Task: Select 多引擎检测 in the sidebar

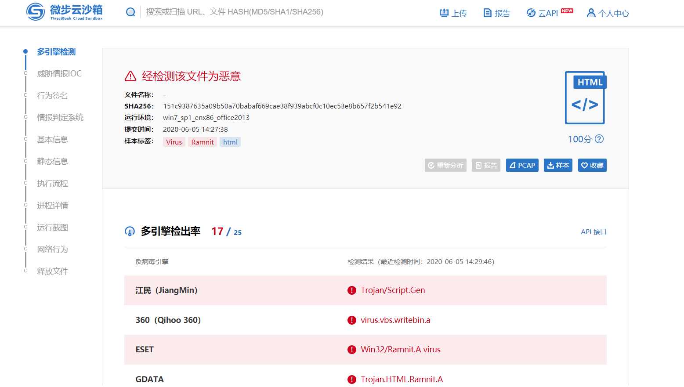Action: [x=56, y=52]
